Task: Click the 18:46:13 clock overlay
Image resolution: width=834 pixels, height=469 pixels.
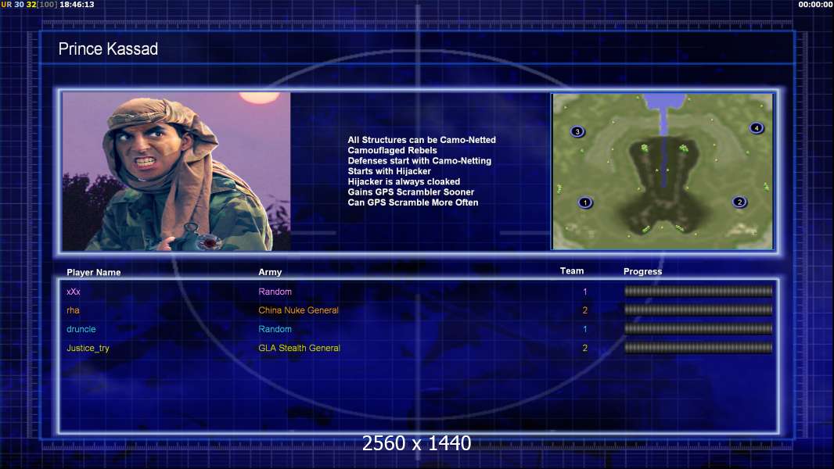Action: 77,4
